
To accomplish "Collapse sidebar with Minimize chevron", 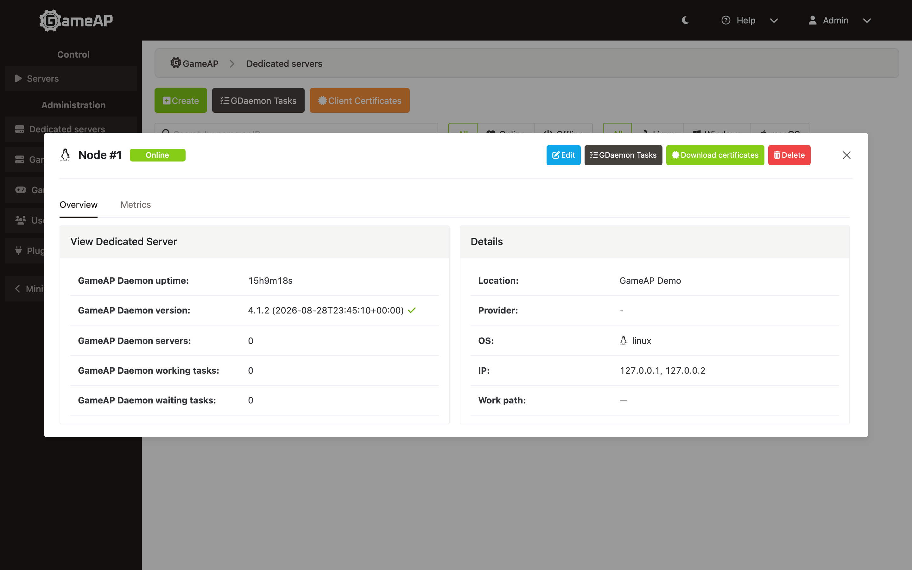I will click(x=17, y=289).
